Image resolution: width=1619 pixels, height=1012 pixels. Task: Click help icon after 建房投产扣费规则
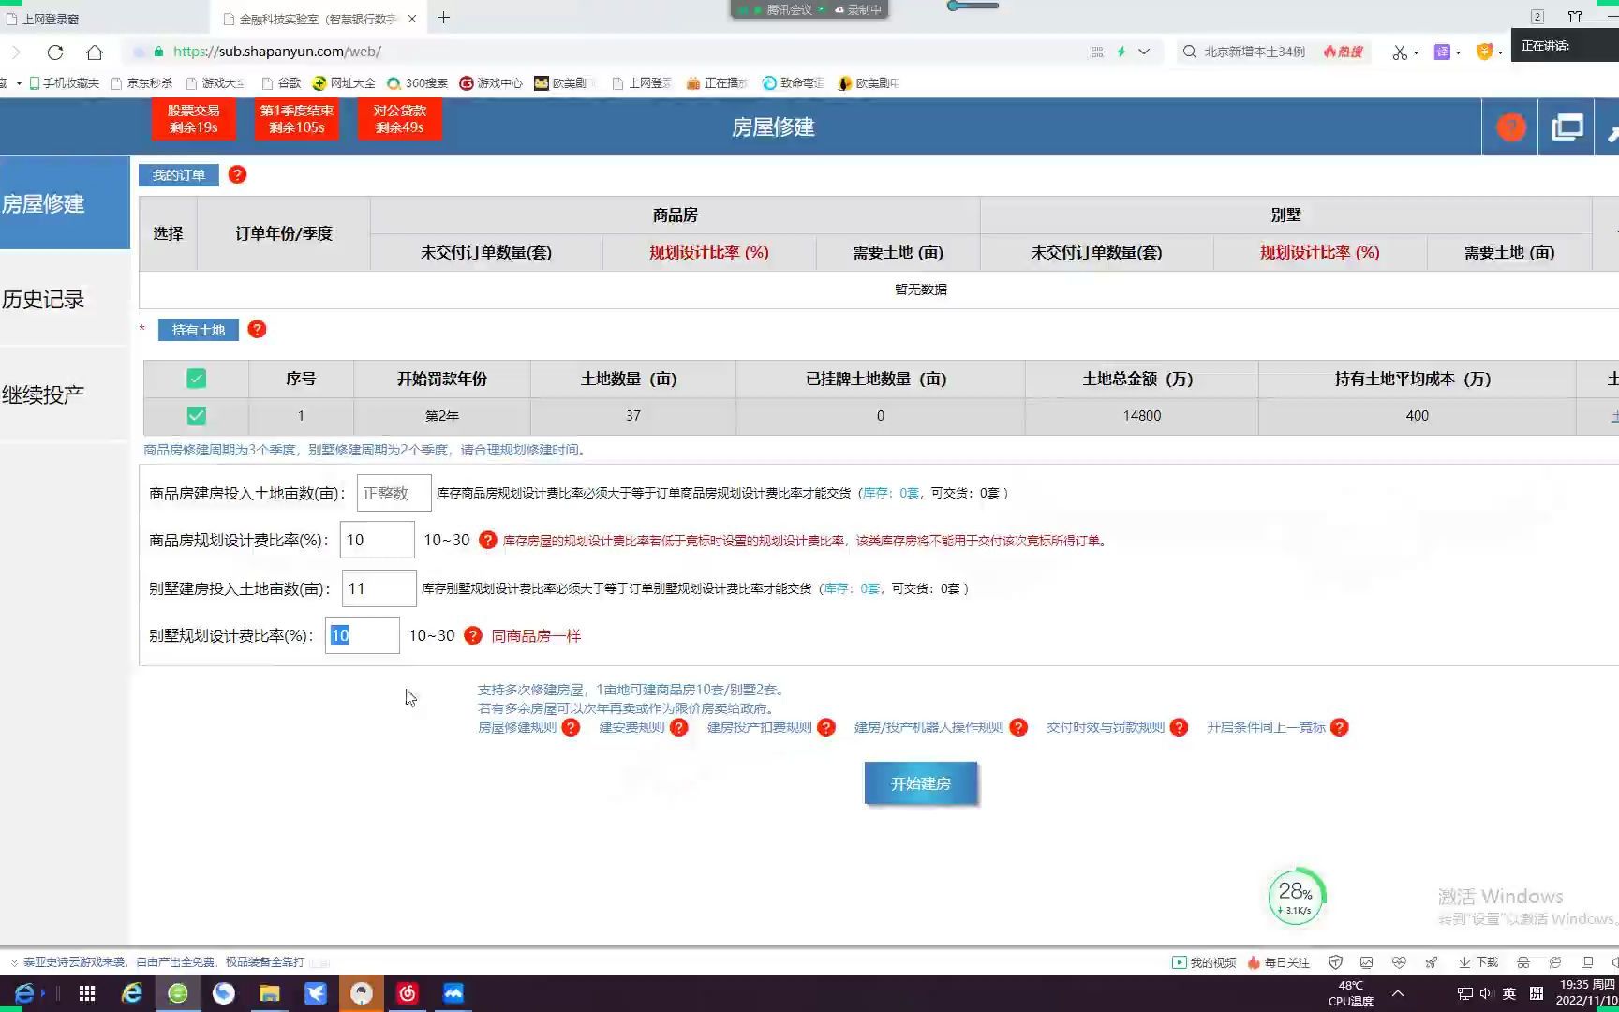pos(825,727)
